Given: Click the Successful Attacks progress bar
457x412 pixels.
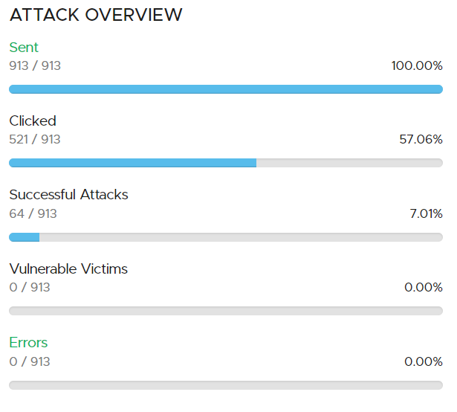Looking at the screenshot, I should pyautogui.click(x=226, y=237).
